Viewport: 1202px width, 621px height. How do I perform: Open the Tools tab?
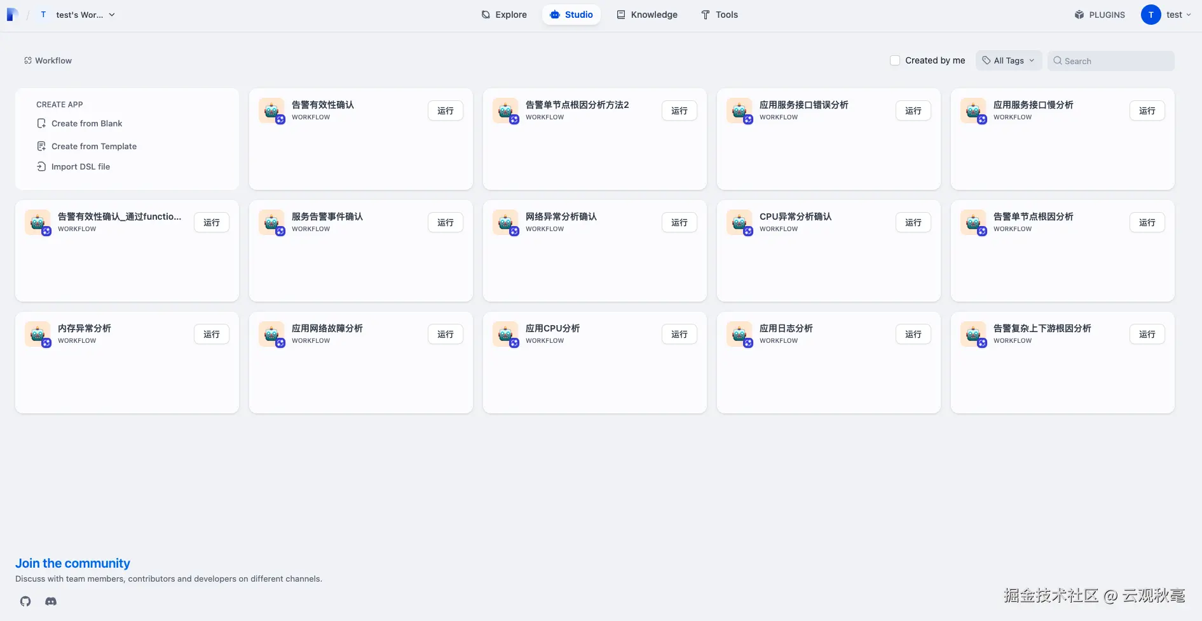click(720, 15)
